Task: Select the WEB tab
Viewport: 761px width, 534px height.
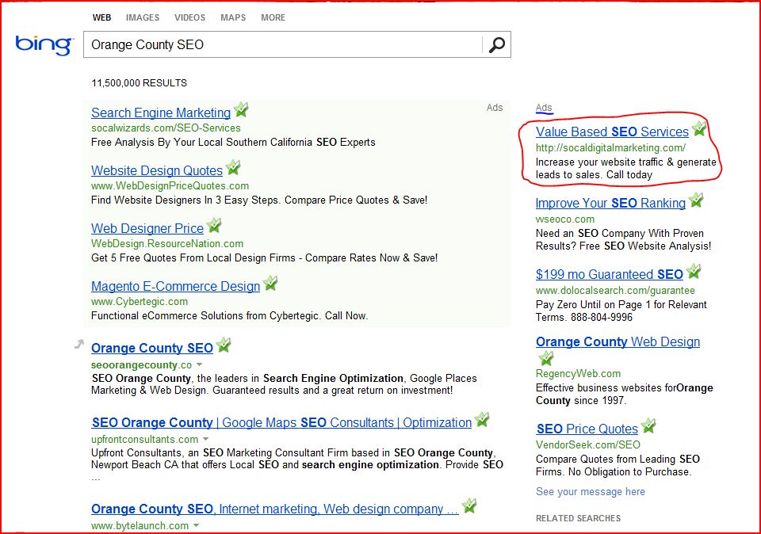Action: click(102, 17)
